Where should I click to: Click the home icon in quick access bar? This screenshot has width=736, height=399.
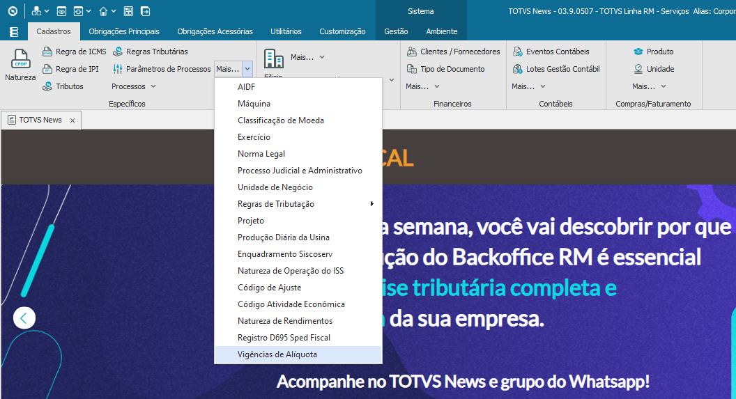coord(103,11)
